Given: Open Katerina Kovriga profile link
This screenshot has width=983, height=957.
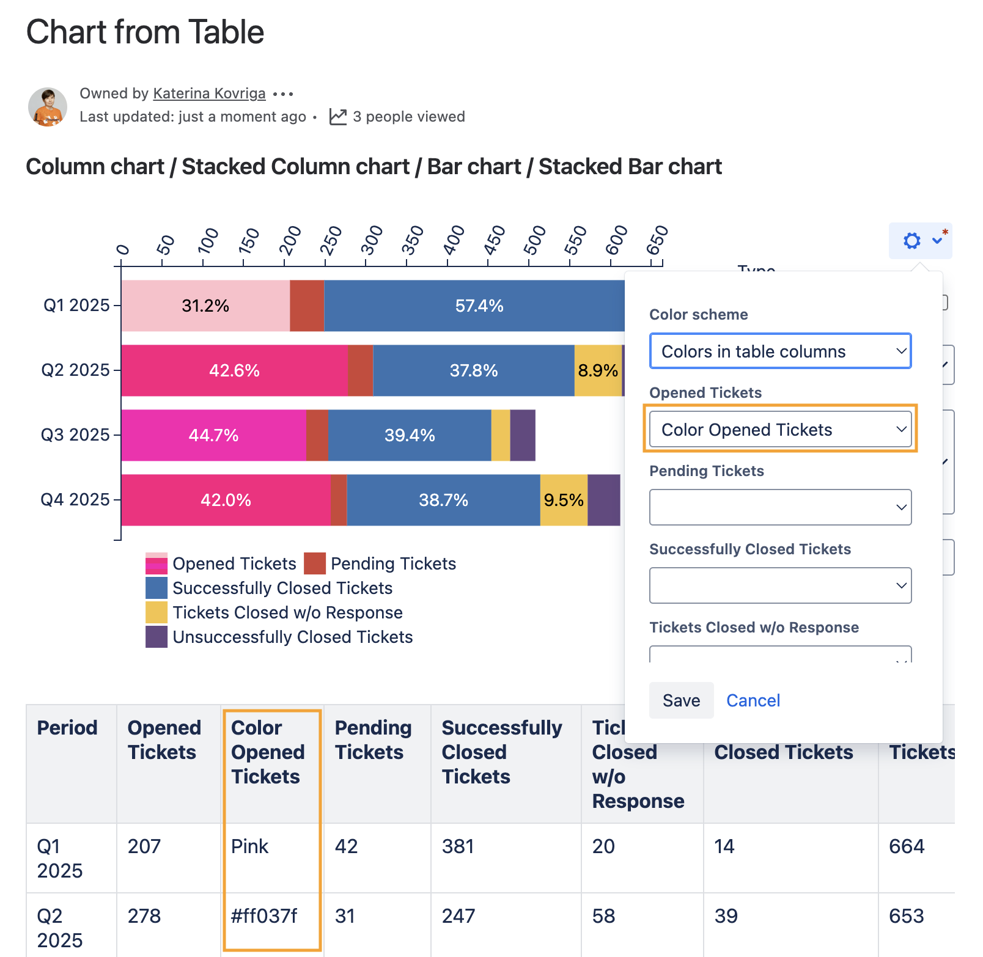Looking at the screenshot, I should coord(209,94).
